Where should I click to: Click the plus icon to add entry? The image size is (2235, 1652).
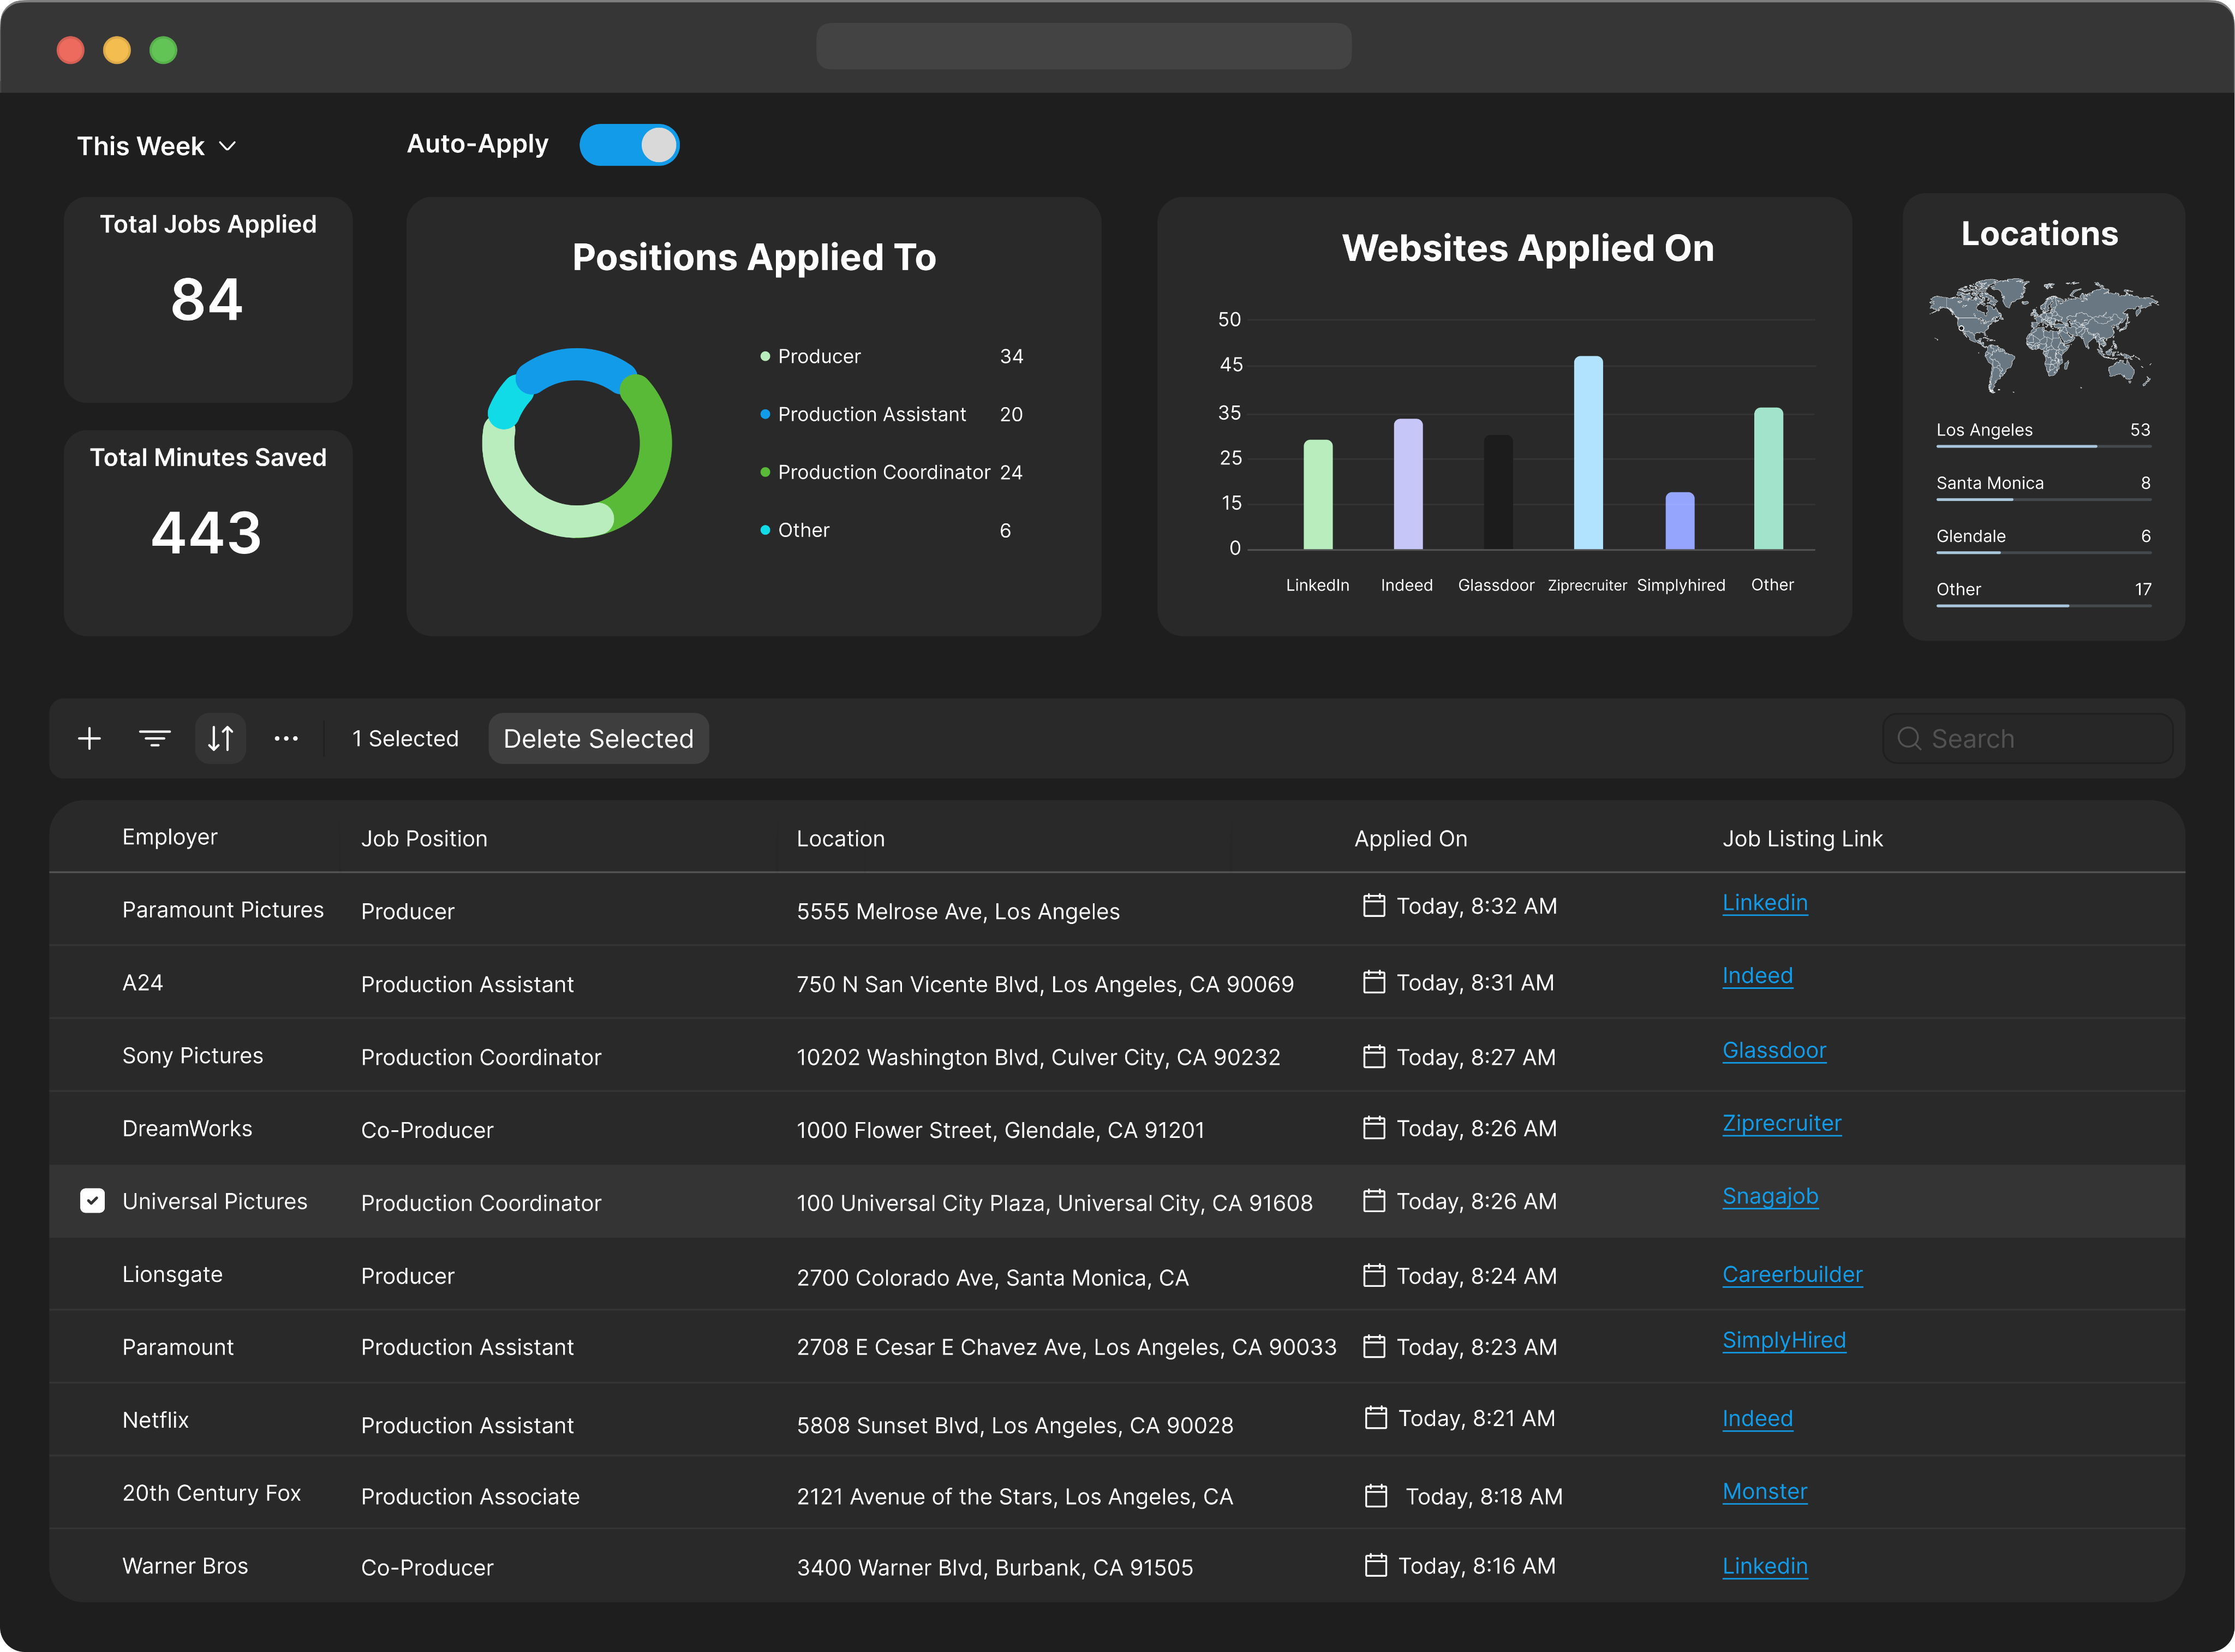[x=89, y=739]
